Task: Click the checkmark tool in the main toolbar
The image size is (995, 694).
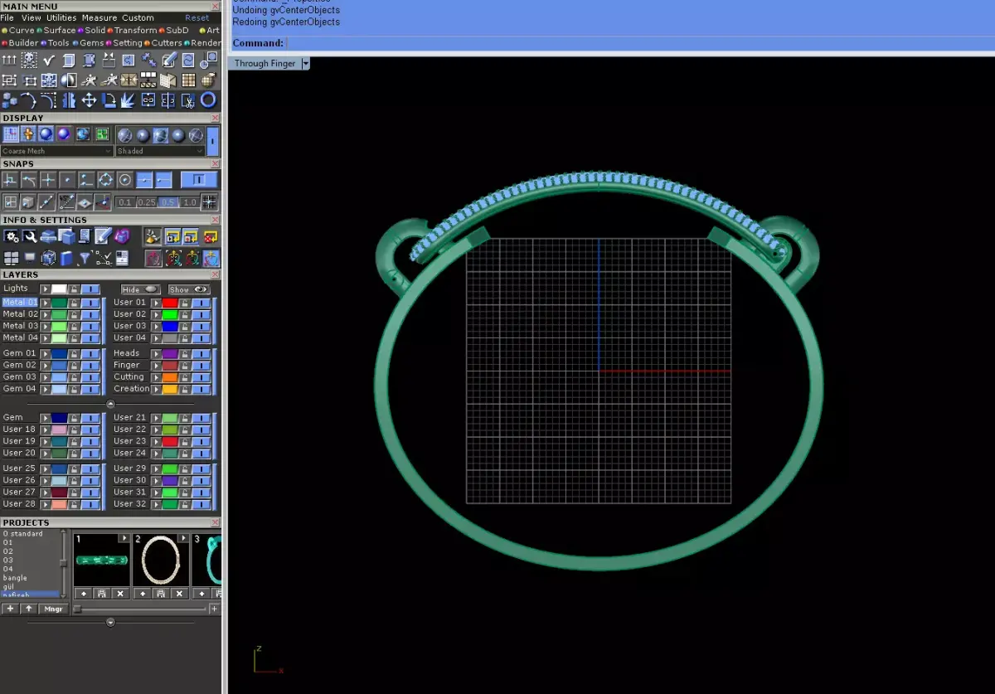Action: pyautogui.click(x=49, y=60)
